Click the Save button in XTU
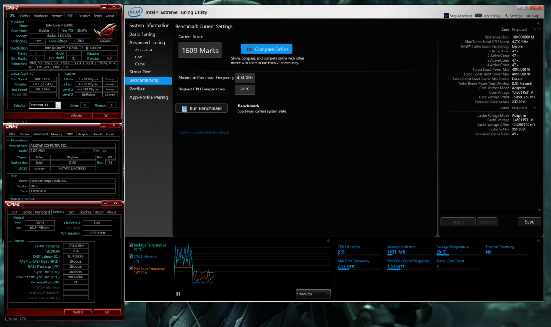The width and height of the screenshot is (551, 327). 529,222
